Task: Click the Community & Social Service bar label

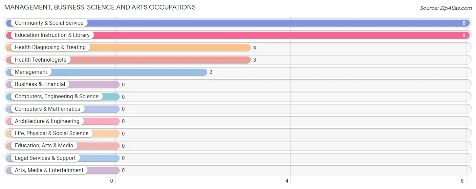Action: click(49, 23)
